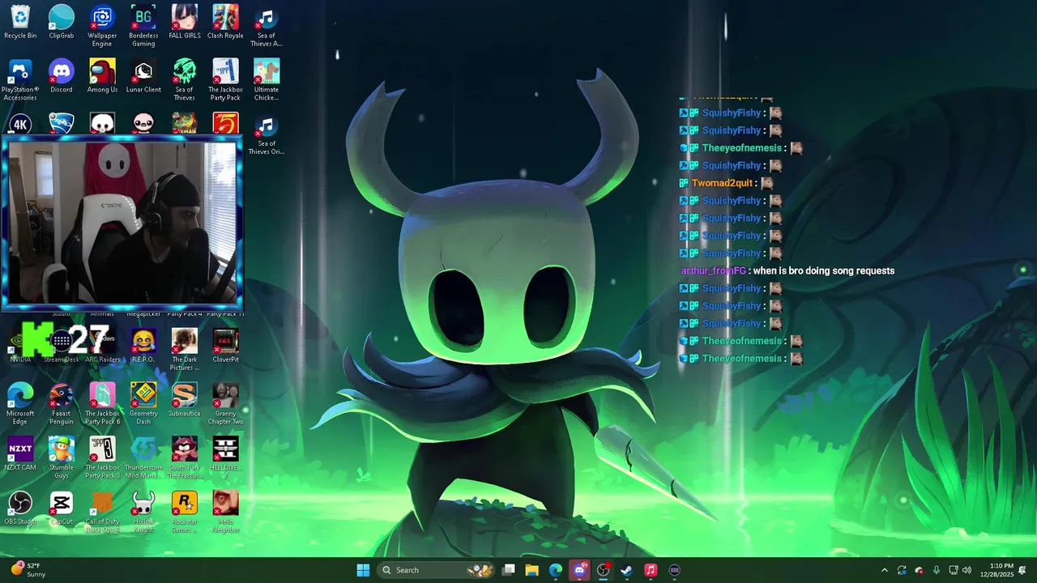The image size is (1037, 583).
Task: Select the R.E.P.O. desktop icon
Action: [143, 346]
